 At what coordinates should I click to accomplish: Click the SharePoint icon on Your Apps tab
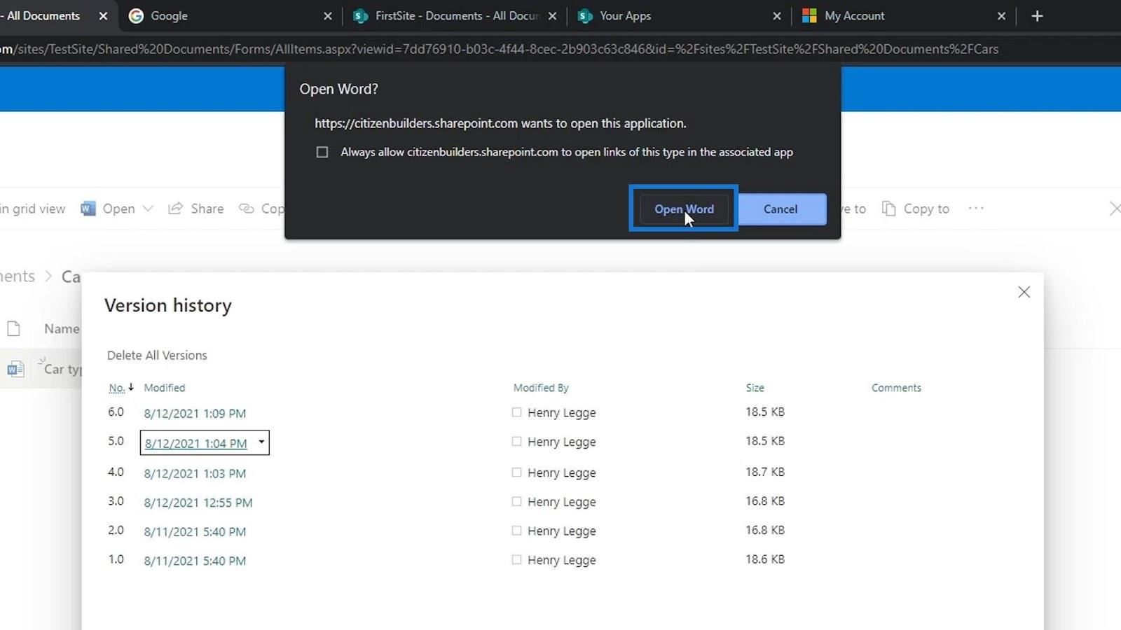pyautogui.click(x=584, y=15)
